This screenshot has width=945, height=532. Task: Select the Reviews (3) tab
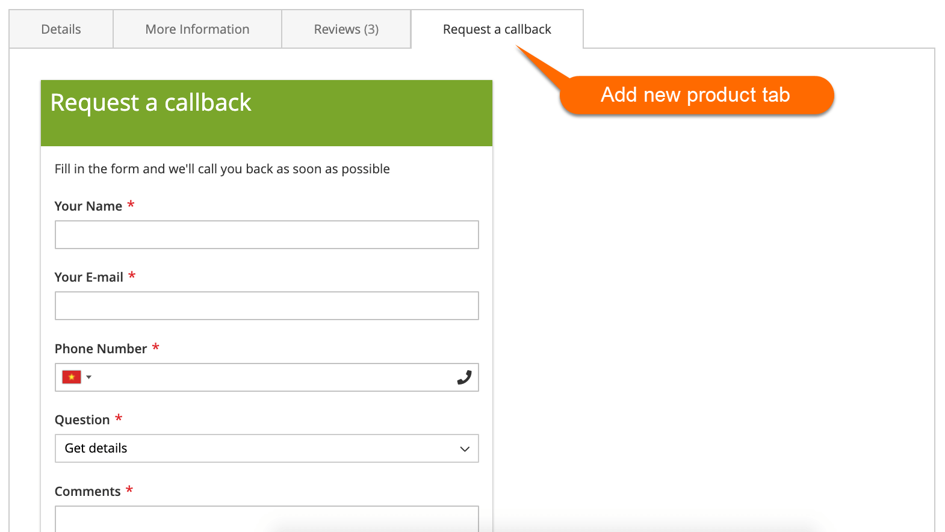(x=346, y=29)
